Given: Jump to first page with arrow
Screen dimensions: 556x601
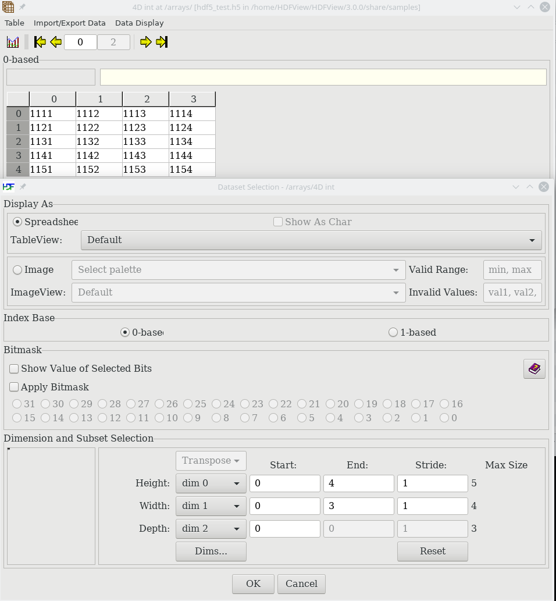Looking at the screenshot, I should coord(40,42).
